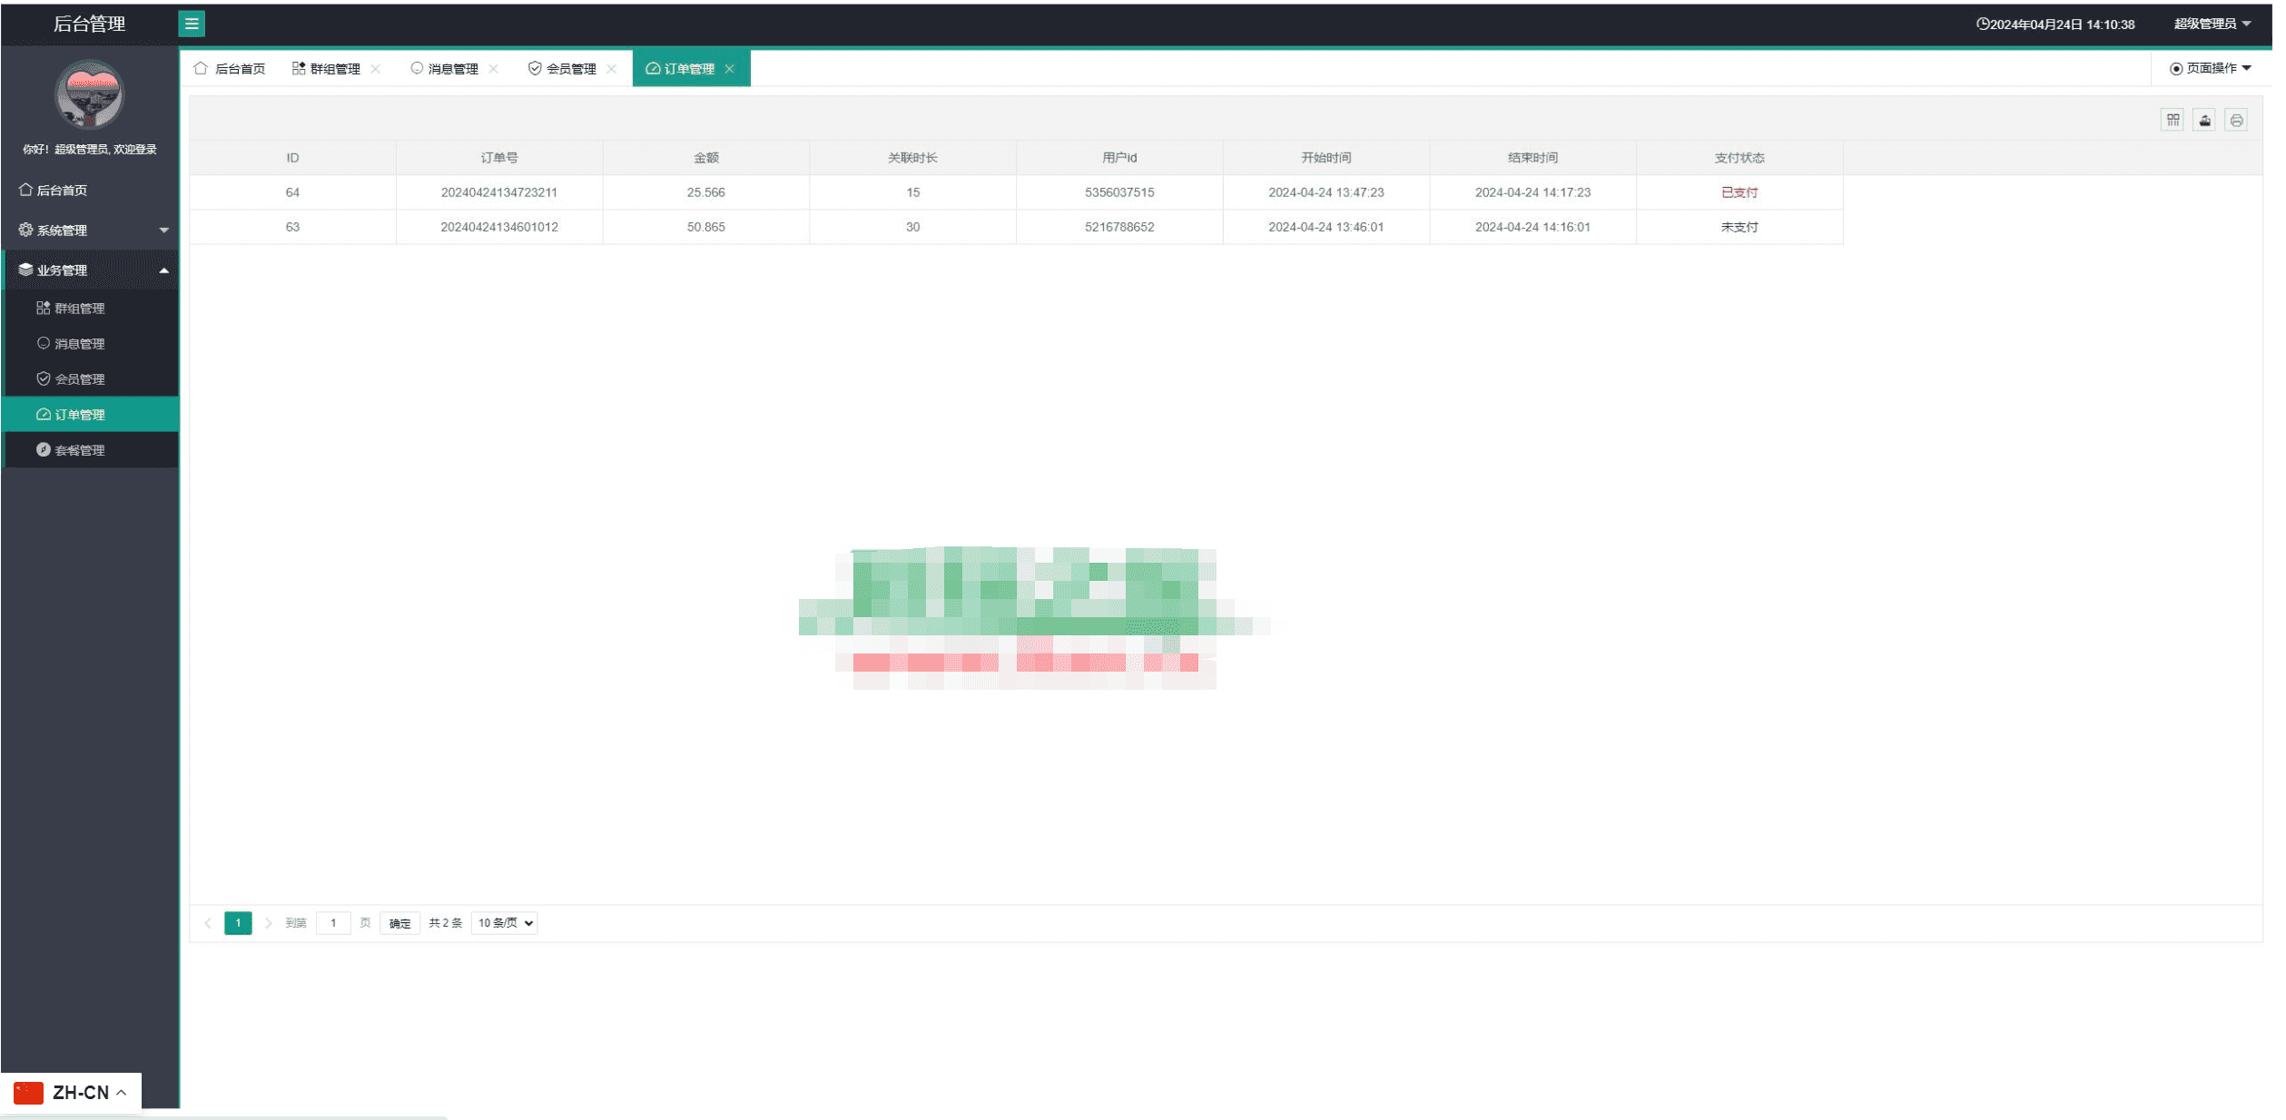Go to the previous page arrow
2286x1120 pixels.
[x=208, y=923]
